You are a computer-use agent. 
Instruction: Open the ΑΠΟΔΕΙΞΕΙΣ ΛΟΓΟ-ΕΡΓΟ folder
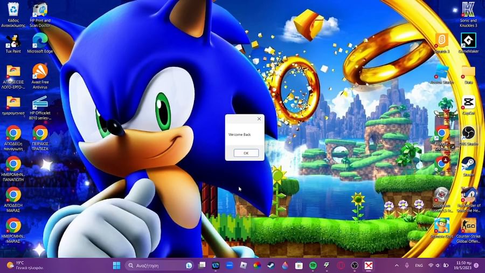[x=13, y=77]
